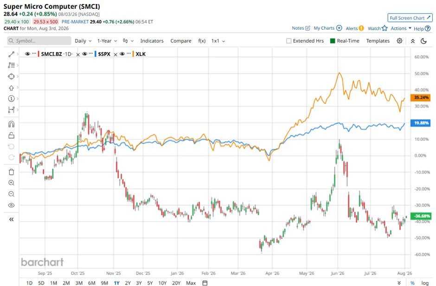Click the Notes edit icon
The image size is (436, 286).
tap(308, 28)
